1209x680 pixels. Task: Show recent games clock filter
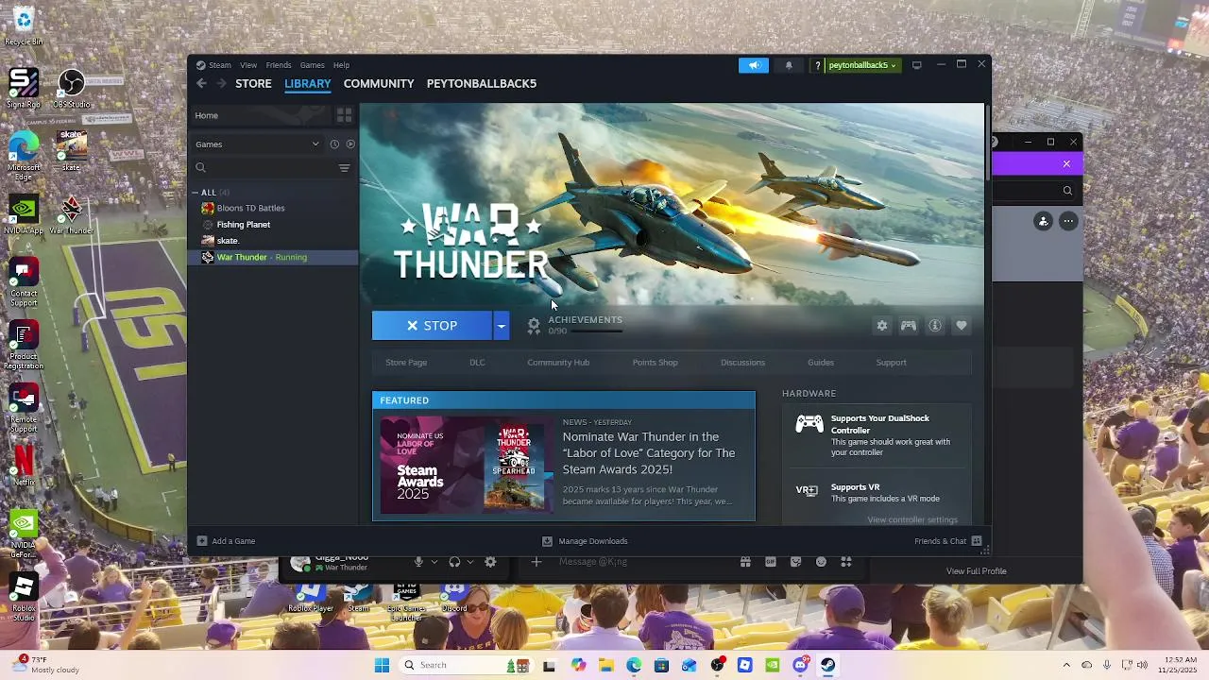click(334, 144)
